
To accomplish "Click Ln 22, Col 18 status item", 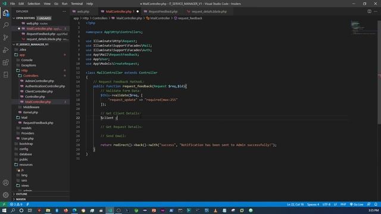I will point(295,204).
